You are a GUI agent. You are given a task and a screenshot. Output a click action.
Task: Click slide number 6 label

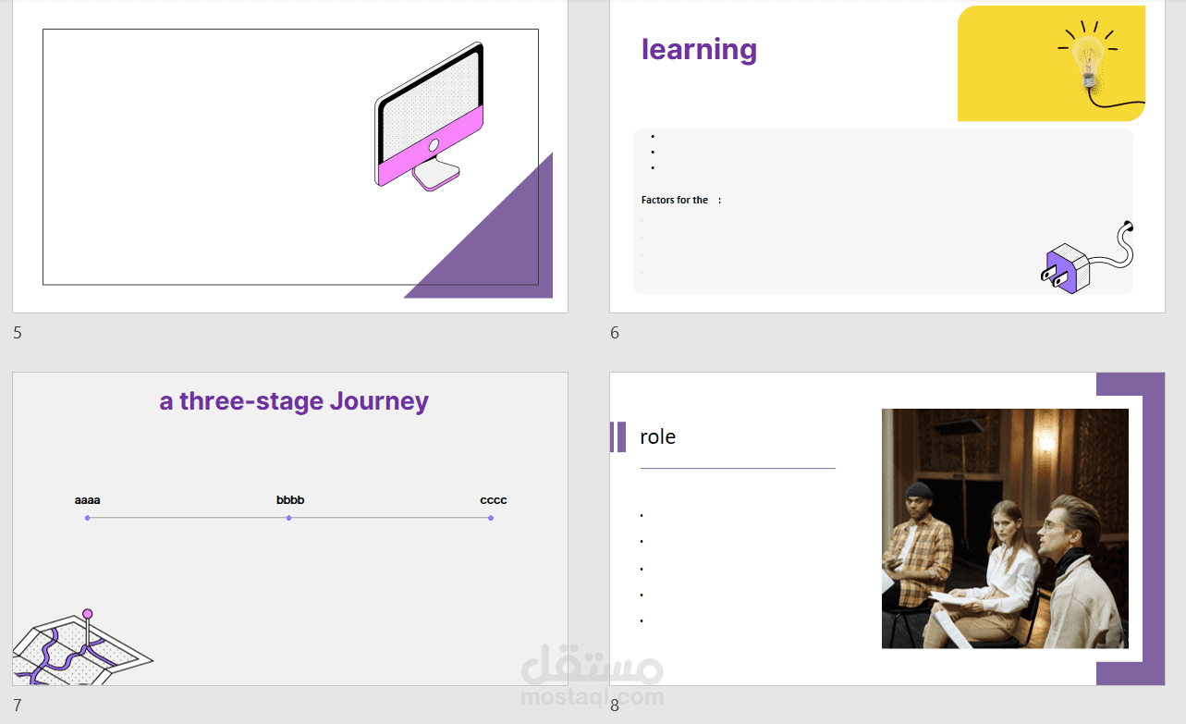tap(615, 333)
